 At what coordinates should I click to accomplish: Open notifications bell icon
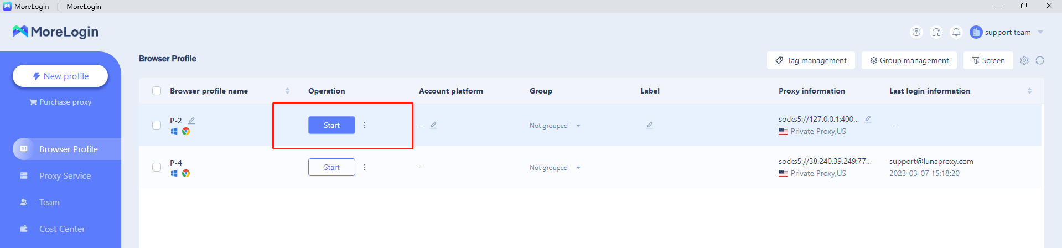click(x=956, y=32)
